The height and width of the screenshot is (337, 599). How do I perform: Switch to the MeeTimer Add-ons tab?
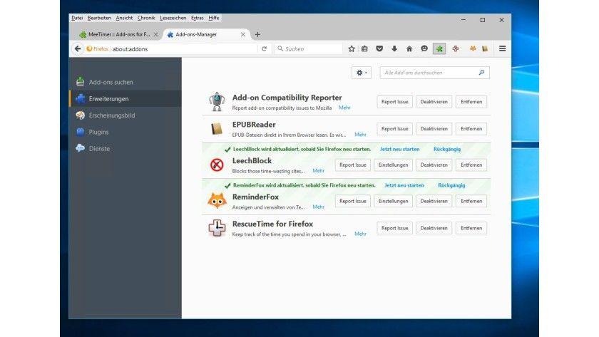pos(118,34)
